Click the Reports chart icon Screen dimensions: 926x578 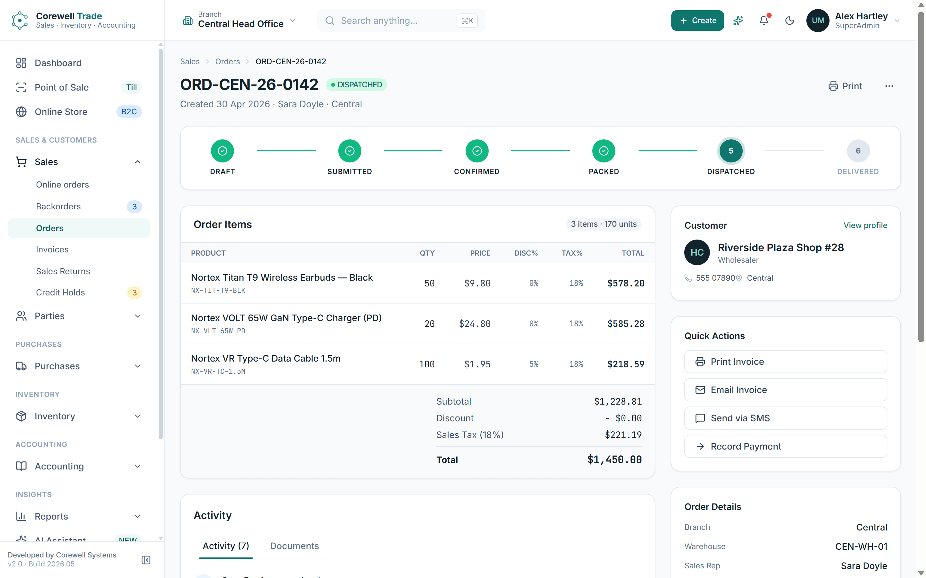pos(22,516)
